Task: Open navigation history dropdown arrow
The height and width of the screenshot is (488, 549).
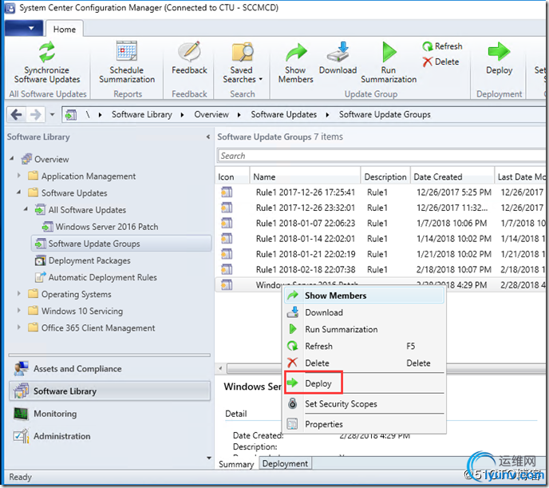Action: click(x=52, y=114)
